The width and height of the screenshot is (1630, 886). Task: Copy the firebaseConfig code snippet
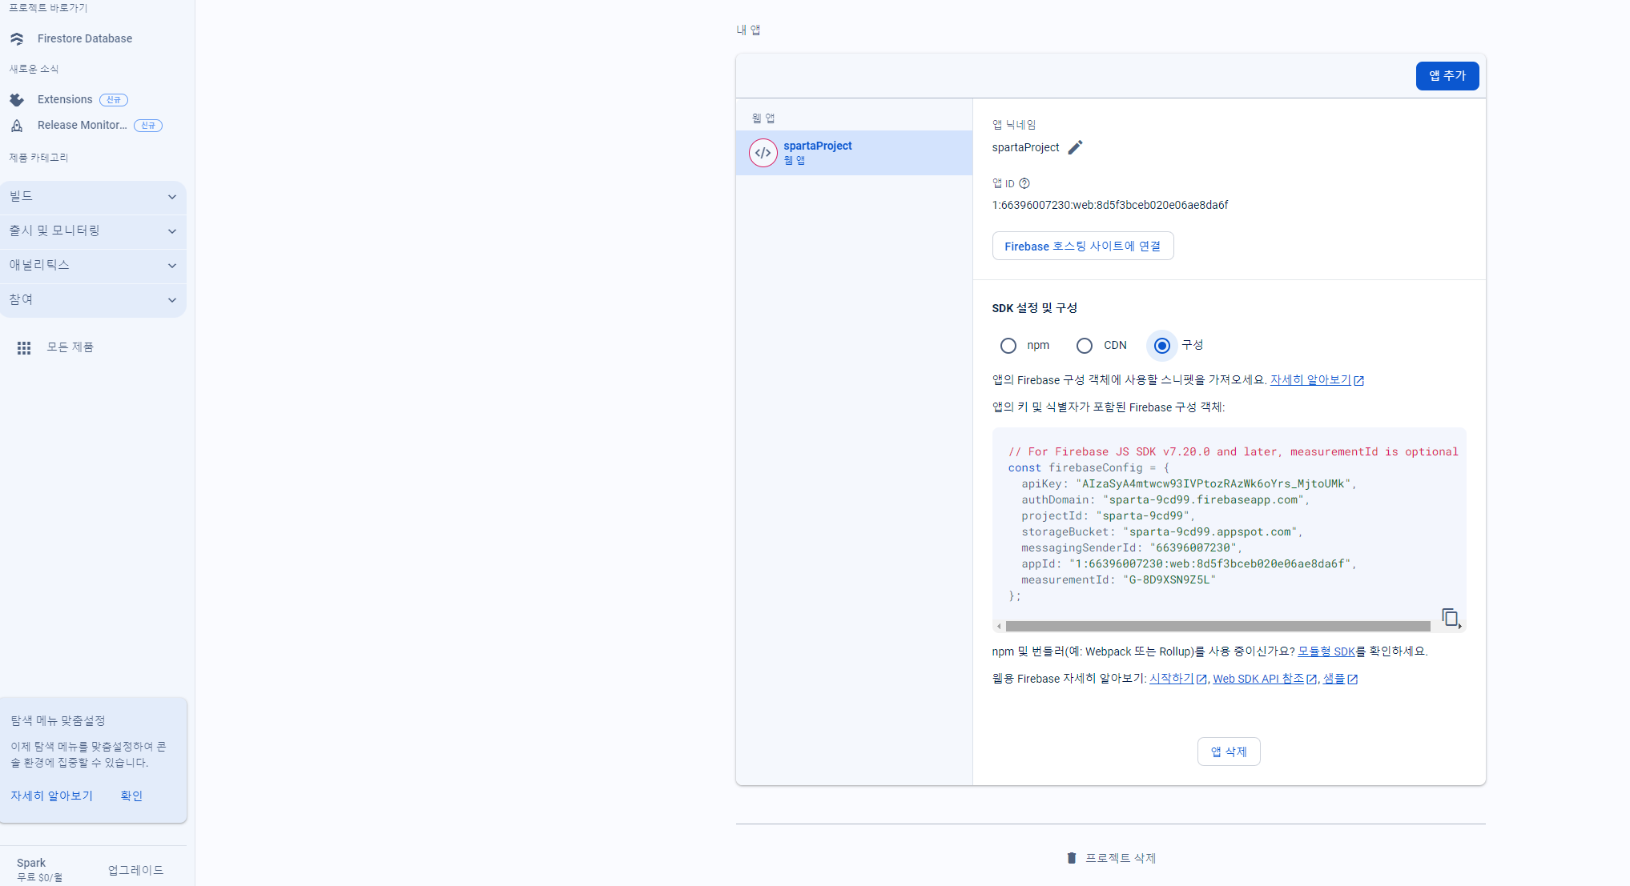(1449, 617)
